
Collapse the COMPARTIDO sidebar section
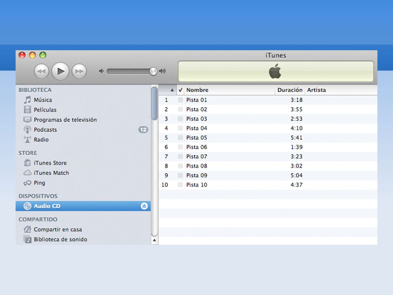(x=38, y=219)
